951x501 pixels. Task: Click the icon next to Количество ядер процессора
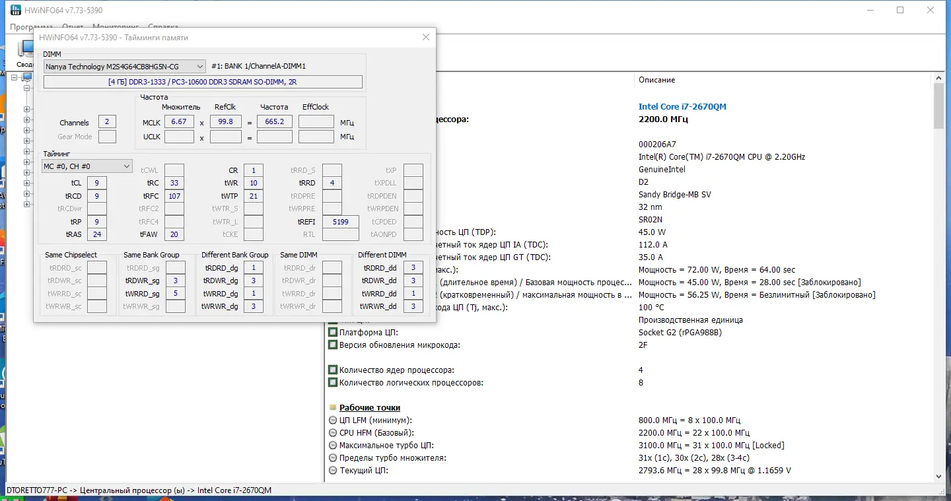tap(333, 370)
